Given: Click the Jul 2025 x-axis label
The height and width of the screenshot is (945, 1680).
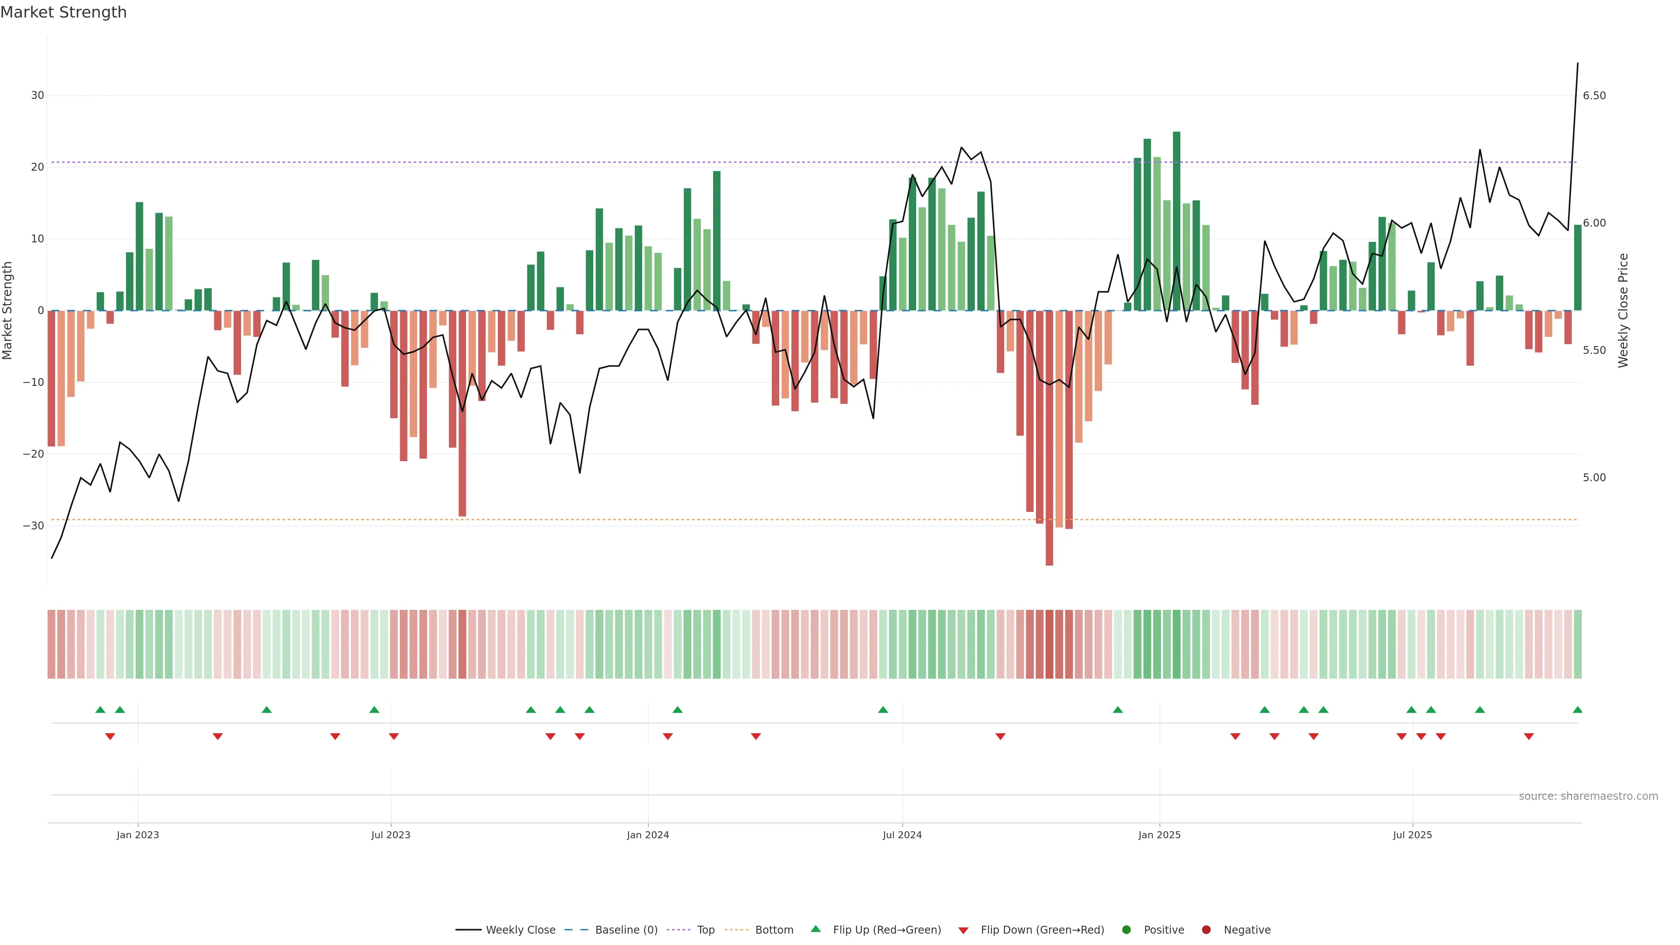Looking at the screenshot, I should pos(1413,835).
